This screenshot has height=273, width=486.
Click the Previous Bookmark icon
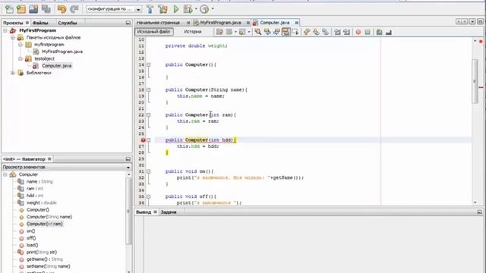pyautogui.click(x=307, y=32)
